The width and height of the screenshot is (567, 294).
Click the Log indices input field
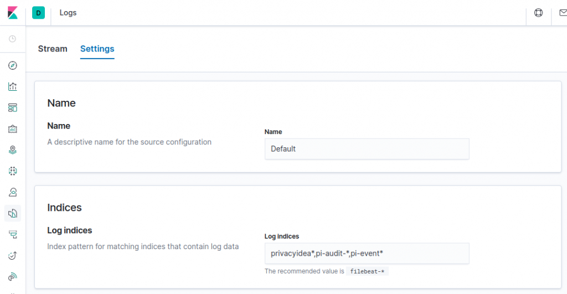[367, 254]
